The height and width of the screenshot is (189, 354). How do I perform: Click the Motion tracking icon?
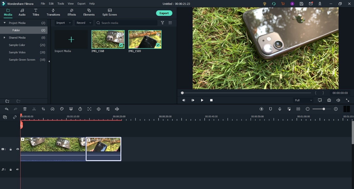(89, 109)
